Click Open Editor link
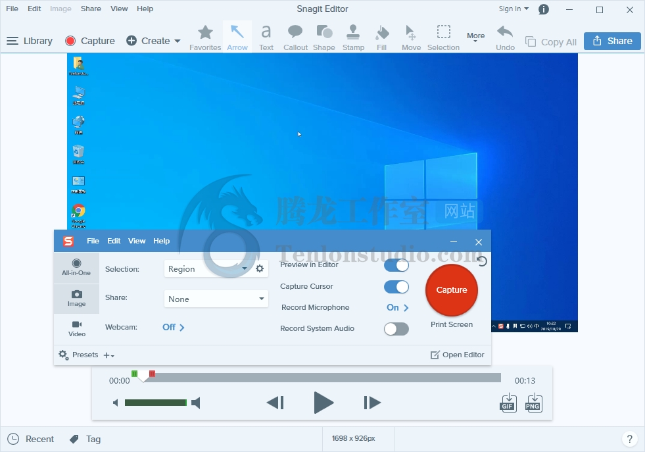The width and height of the screenshot is (645, 452). point(457,355)
